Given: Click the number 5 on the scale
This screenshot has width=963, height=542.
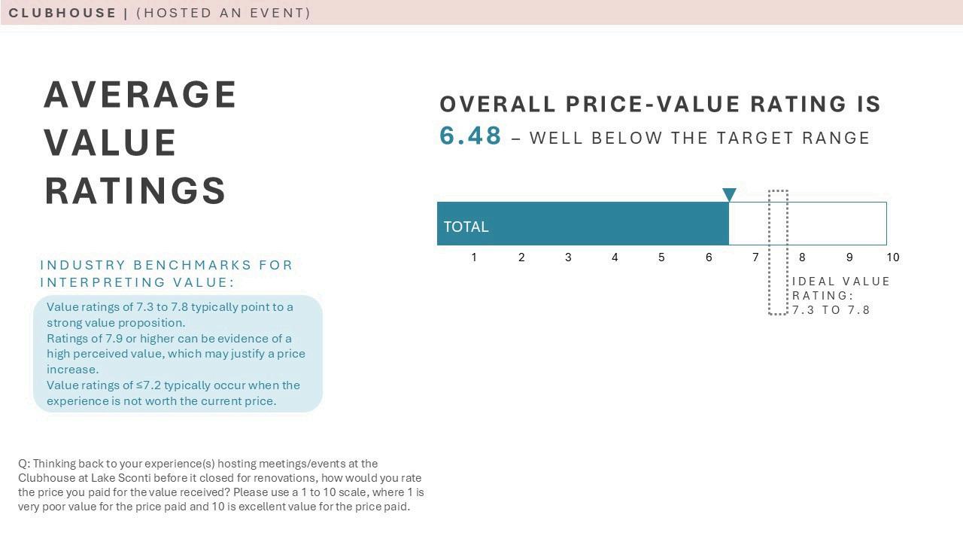Looking at the screenshot, I should click(661, 257).
